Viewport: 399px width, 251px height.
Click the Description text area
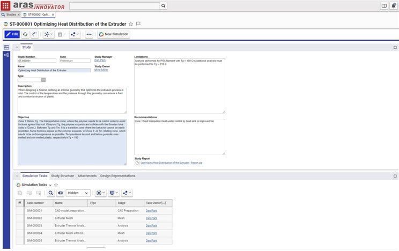click(72, 101)
